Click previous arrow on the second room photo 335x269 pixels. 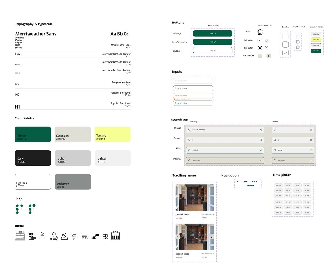pyautogui.click(x=178, y=237)
